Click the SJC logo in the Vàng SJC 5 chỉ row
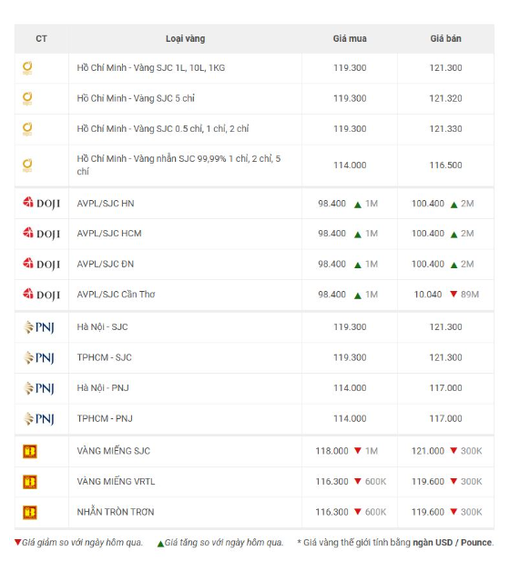Screen dimensions: 510x561 tap(27, 98)
